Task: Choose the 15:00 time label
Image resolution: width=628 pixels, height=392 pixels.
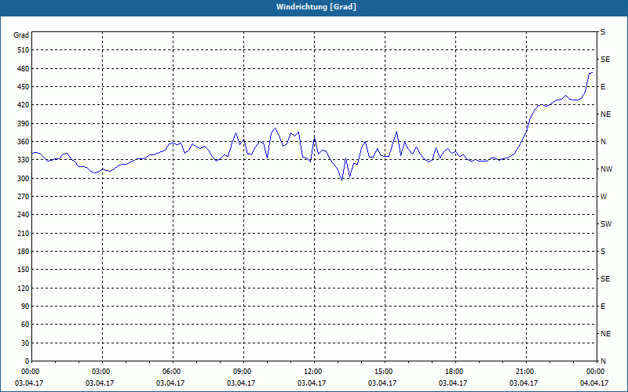Action: pos(383,372)
